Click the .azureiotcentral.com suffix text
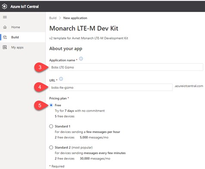The image size is (205, 169). tap(189, 86)
